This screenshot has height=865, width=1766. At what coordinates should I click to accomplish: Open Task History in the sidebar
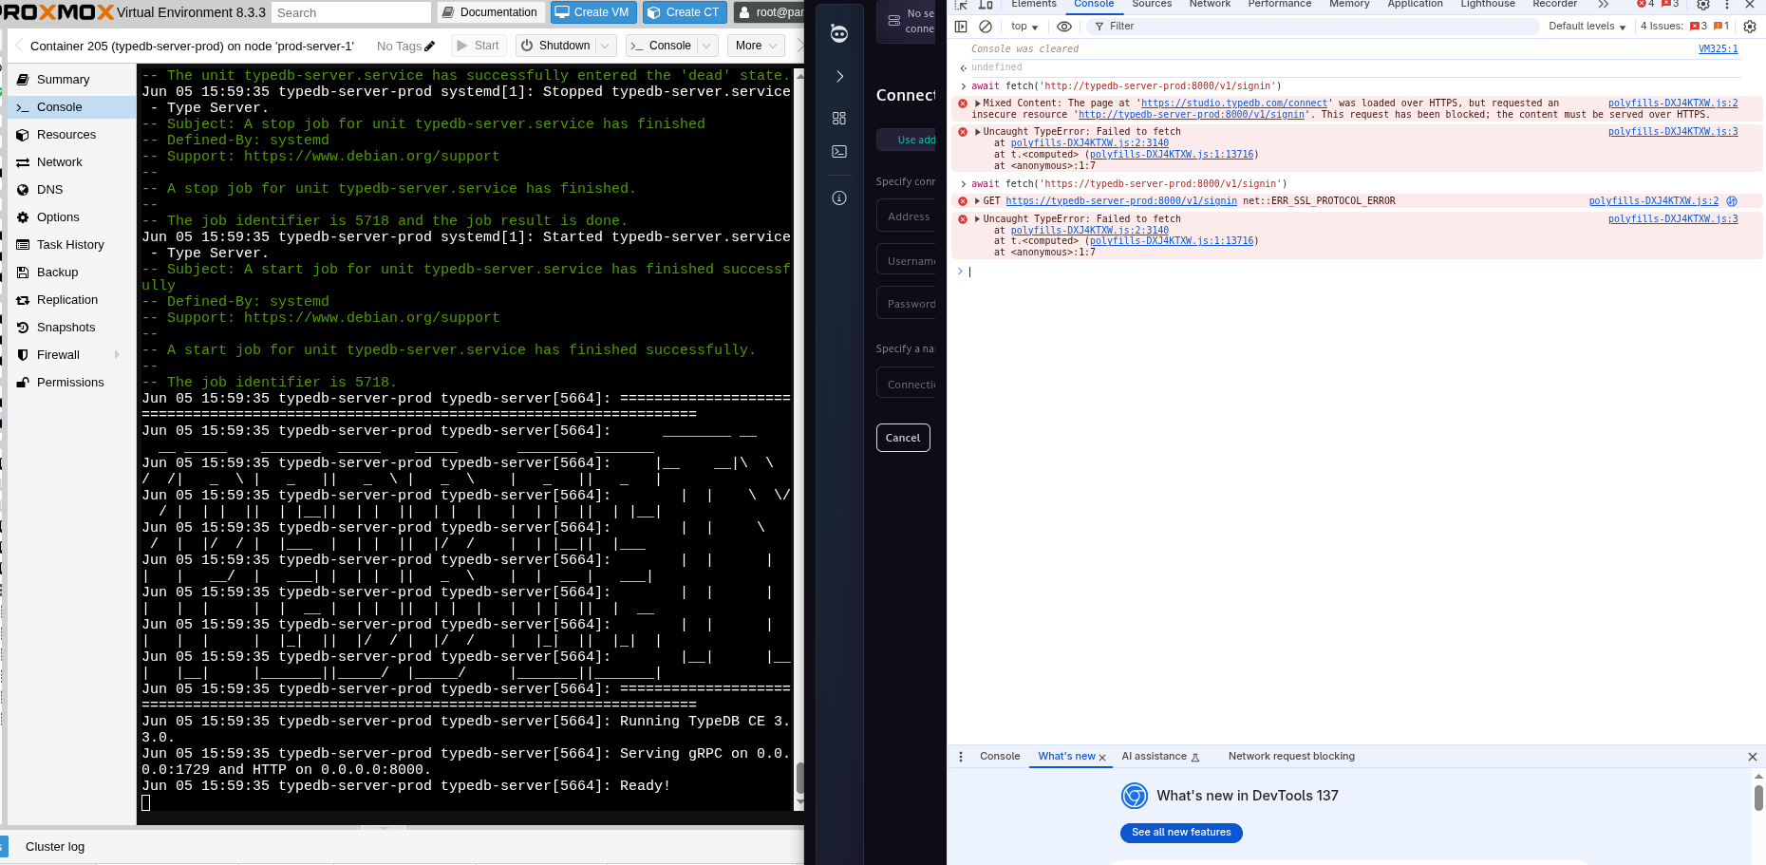[x=70, y=245]
